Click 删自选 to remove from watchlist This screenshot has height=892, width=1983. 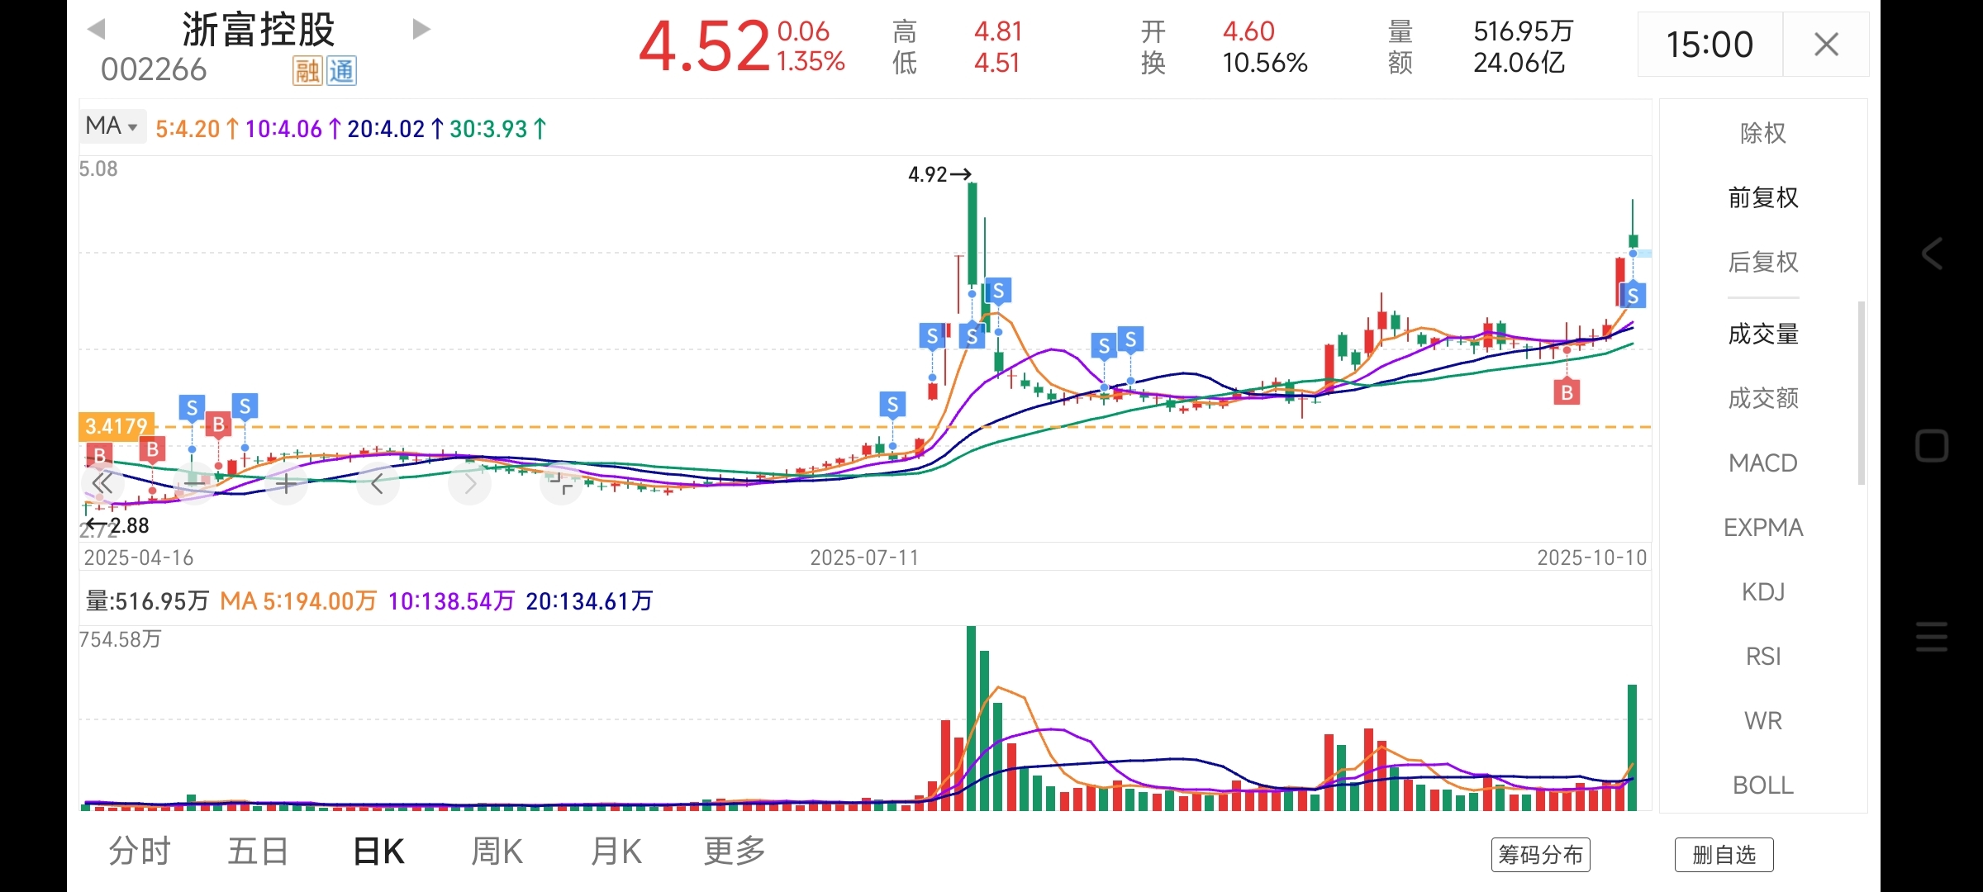coord(1724,855)
